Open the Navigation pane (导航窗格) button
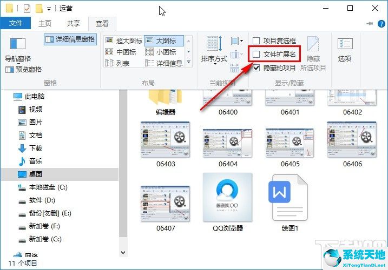The height and width of the screenshot is (270, 388). [x=17, y=49]
